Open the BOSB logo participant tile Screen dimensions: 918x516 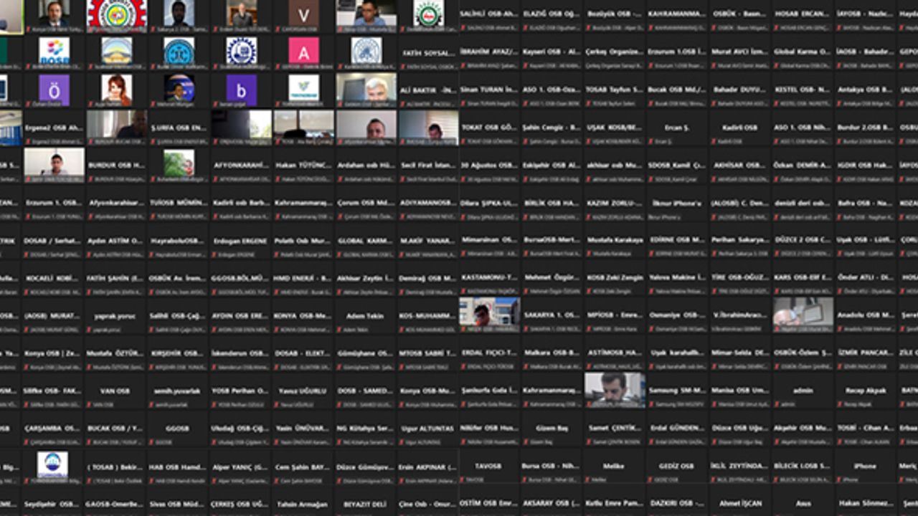tap(55, 53)
